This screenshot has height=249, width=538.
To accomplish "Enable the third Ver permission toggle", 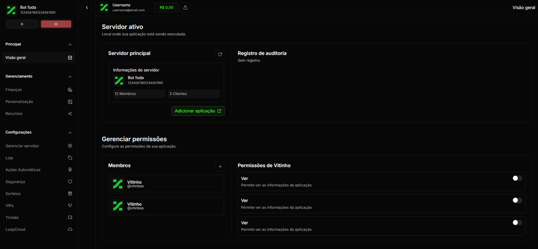I will tap(518, 223).
